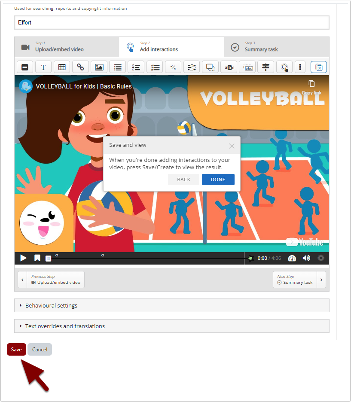Add a Navigation Hotspot interaction
The height and width of the screenshot is (402, 351).
pos(284,67)
